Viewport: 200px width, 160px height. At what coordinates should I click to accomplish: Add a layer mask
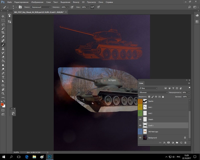point(168,143)
